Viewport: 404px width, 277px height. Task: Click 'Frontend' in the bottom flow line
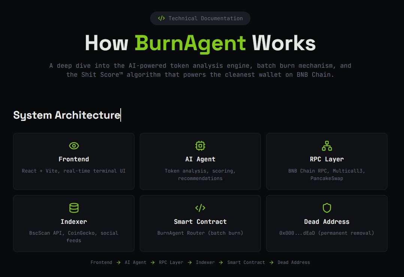pyautogui.click(x=101, y=262)
